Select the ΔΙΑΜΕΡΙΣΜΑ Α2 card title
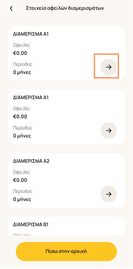The width and height of the screenshot is (133, 269). 31,161
